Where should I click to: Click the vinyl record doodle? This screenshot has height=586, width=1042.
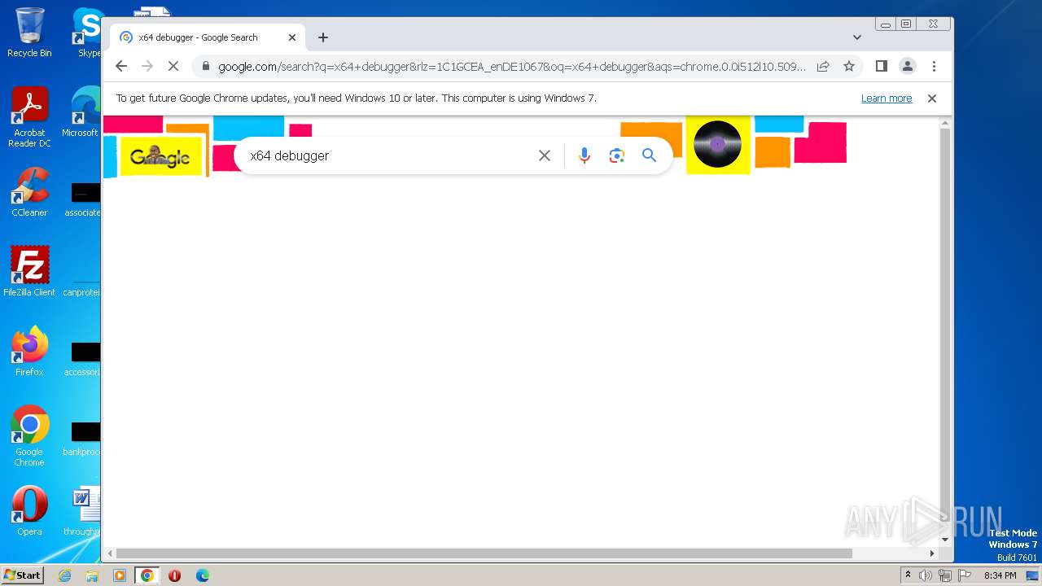(717, 144)
